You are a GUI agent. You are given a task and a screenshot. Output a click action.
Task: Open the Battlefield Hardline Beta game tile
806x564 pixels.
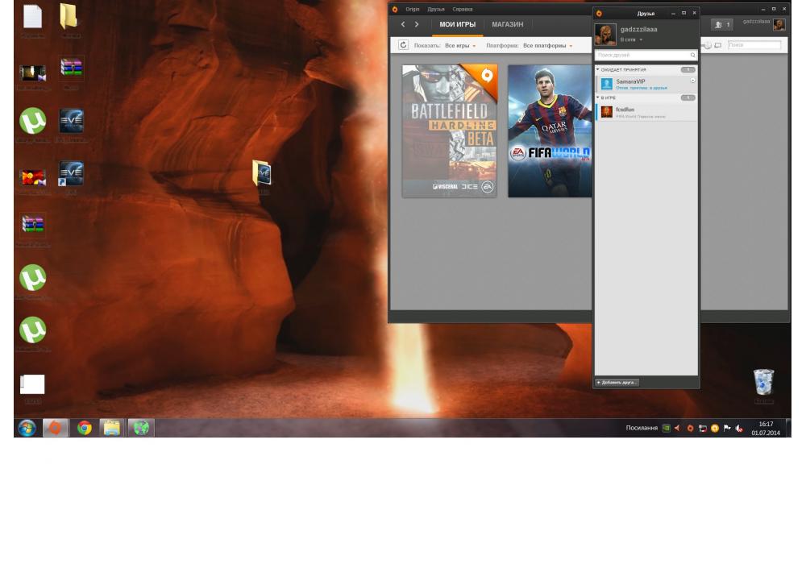point(450,131)
